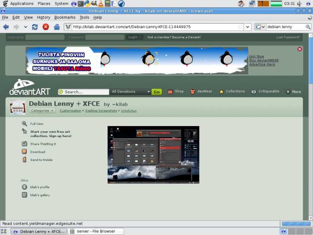The image size is (313, 235).
Task: Click the desktop screenshot thumbnail
Action: pos(153,155)
